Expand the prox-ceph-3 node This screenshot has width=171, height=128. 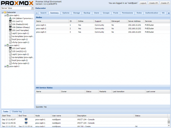[x=5, y=66]
